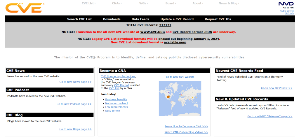
Task: Go to new News page
Action: 76,82
